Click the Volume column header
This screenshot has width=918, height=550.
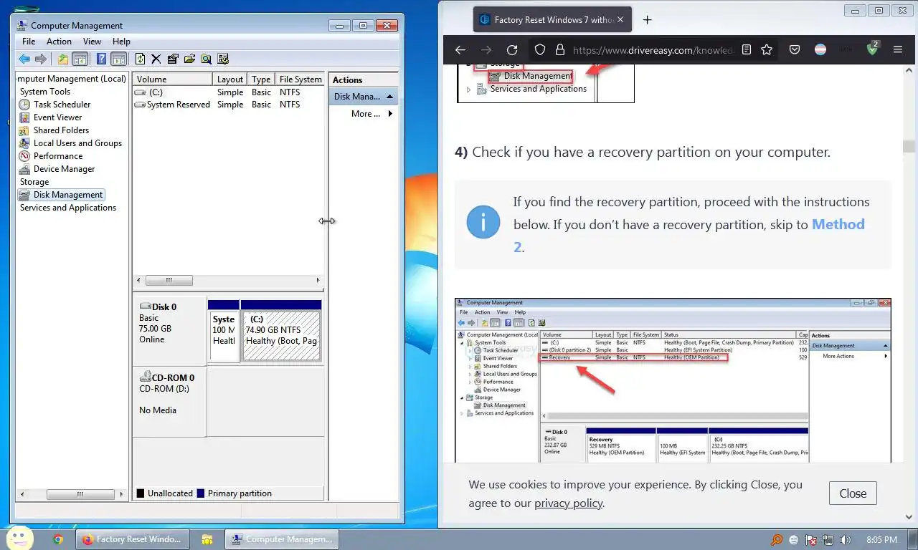click(x=173, y=79)
